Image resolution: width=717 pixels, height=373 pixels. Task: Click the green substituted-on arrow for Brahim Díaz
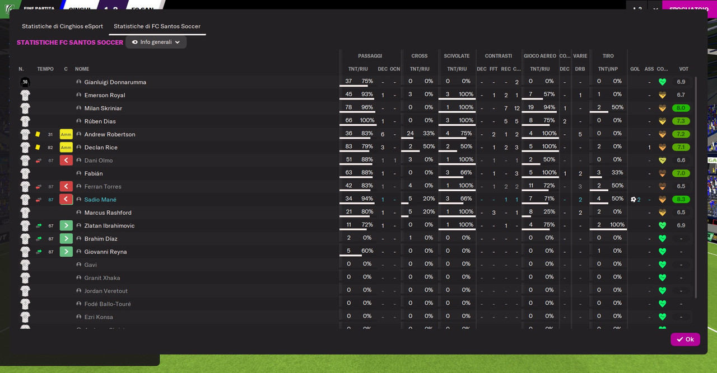[x=66, y=239]
